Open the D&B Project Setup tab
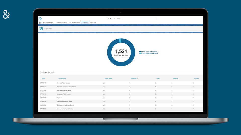241x135 pixels. [x=62, y=23]
